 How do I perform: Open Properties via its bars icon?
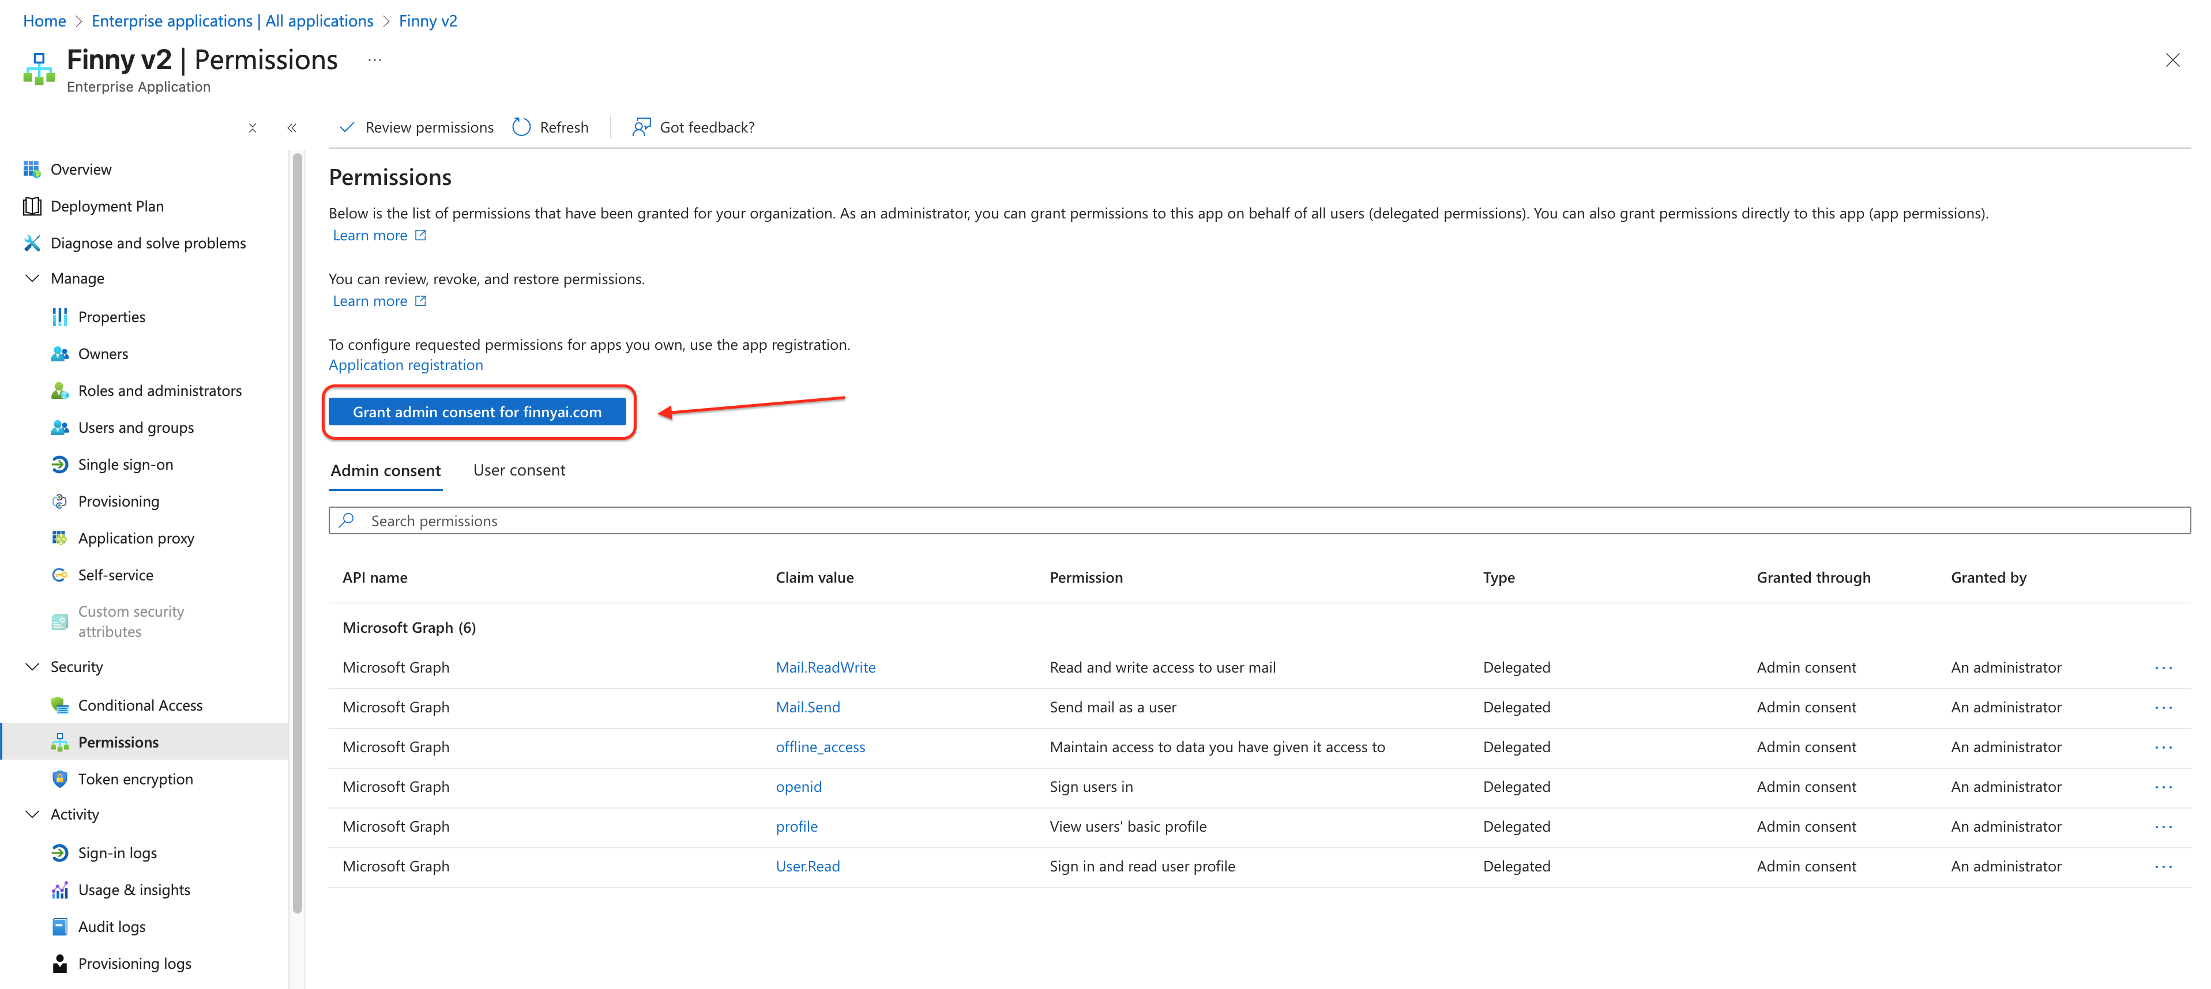[59, 316]
